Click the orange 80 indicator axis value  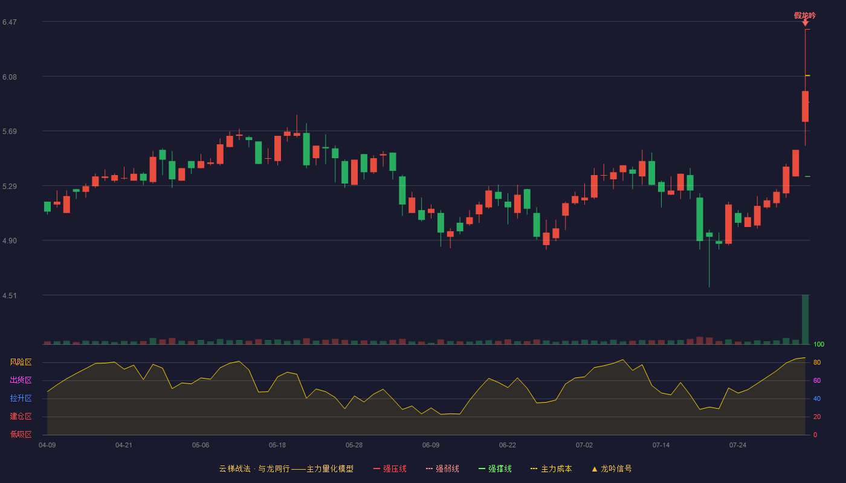(x=816, y=362)
